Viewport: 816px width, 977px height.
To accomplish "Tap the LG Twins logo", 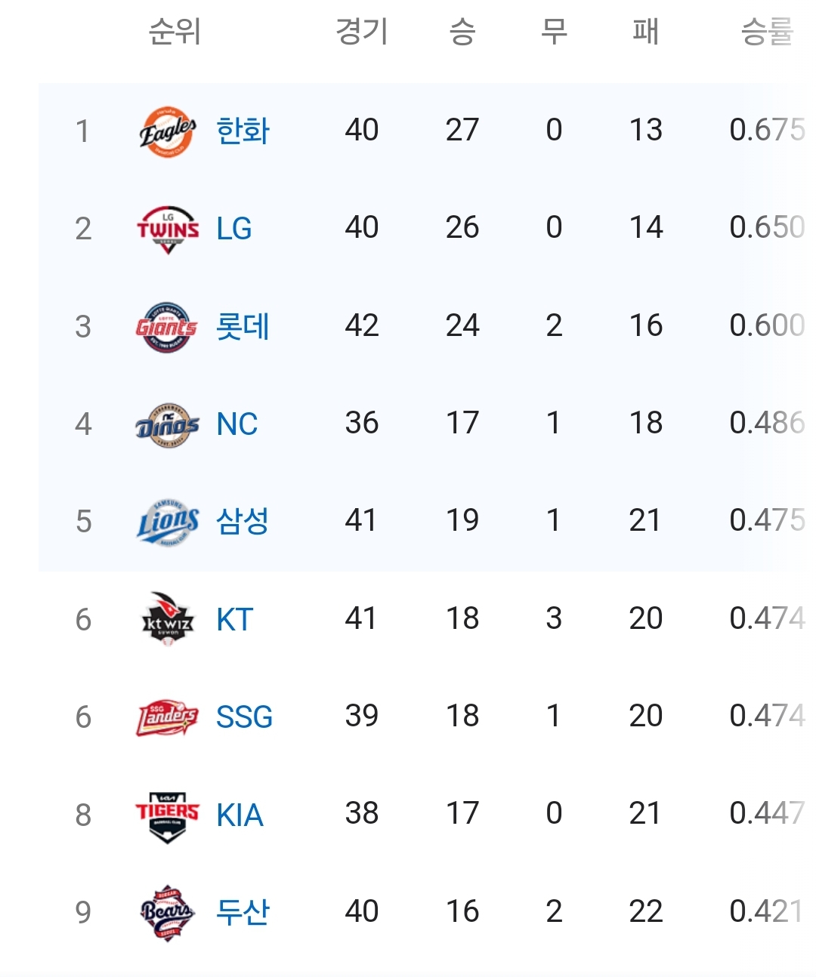I will pyautogui.click(x=168, y=229).
